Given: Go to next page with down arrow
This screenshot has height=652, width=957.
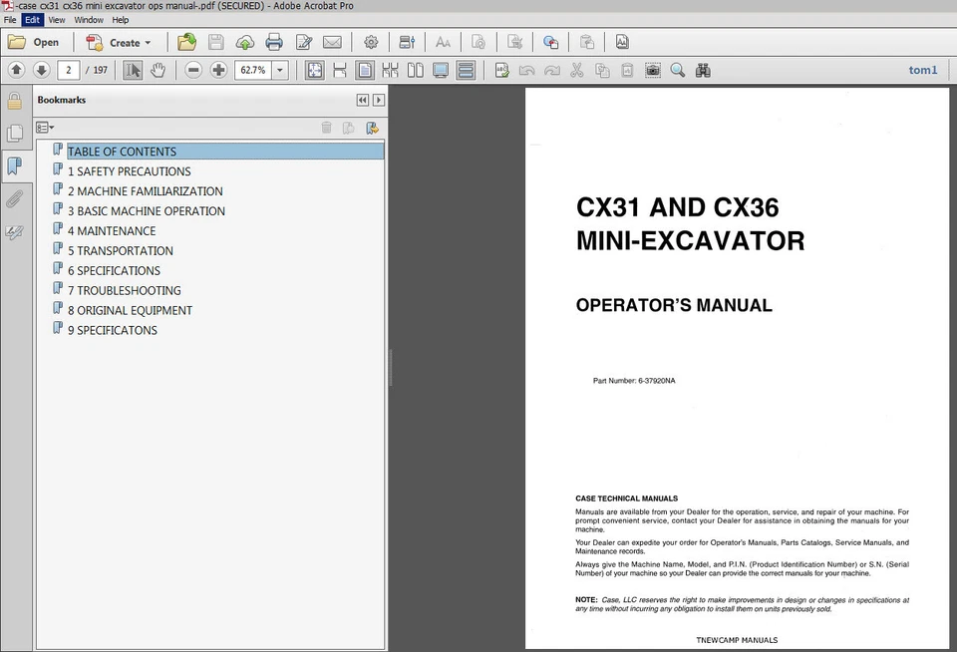Looking at the screenshot, I should [x=42, y=70].
